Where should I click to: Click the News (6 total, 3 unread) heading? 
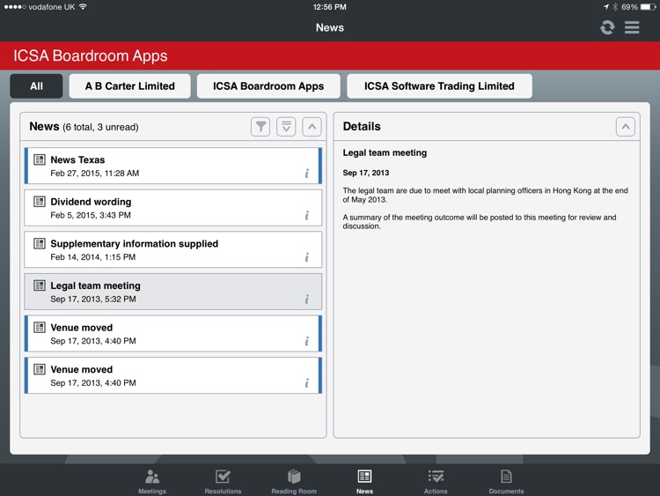84,127
